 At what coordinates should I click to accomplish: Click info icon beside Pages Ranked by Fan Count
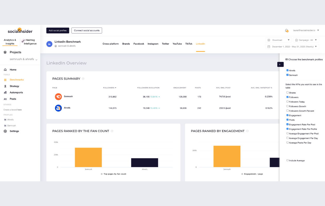tap(112, 131)
